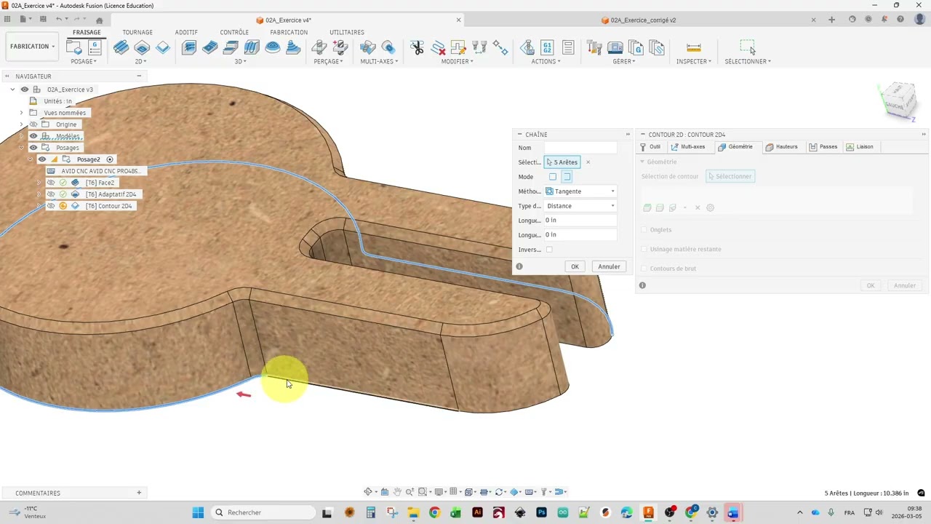Screen dimensions: 931x524
Task: Select the open chain Mode option
Action: tap(567, 177)
